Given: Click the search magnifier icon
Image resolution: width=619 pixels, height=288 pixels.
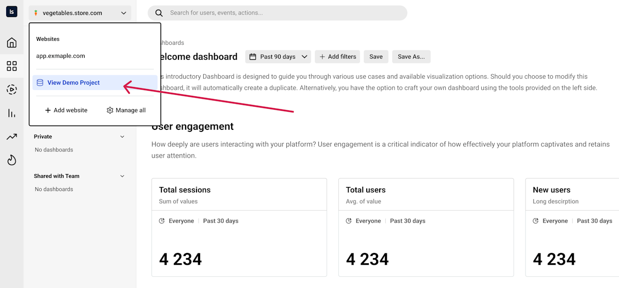Looking at the screenshot, I should pos(159,13).
